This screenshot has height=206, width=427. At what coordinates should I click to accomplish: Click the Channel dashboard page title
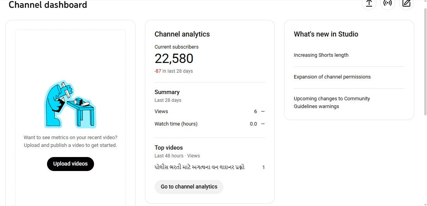(x=48, y=5)
